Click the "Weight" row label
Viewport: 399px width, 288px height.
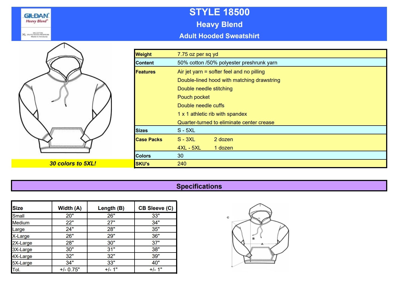click(x=144, y=54)
